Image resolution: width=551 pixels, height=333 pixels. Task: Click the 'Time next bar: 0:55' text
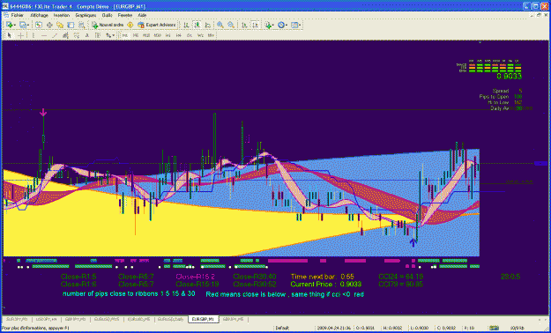pyautogui.click(x=323, y=277)
